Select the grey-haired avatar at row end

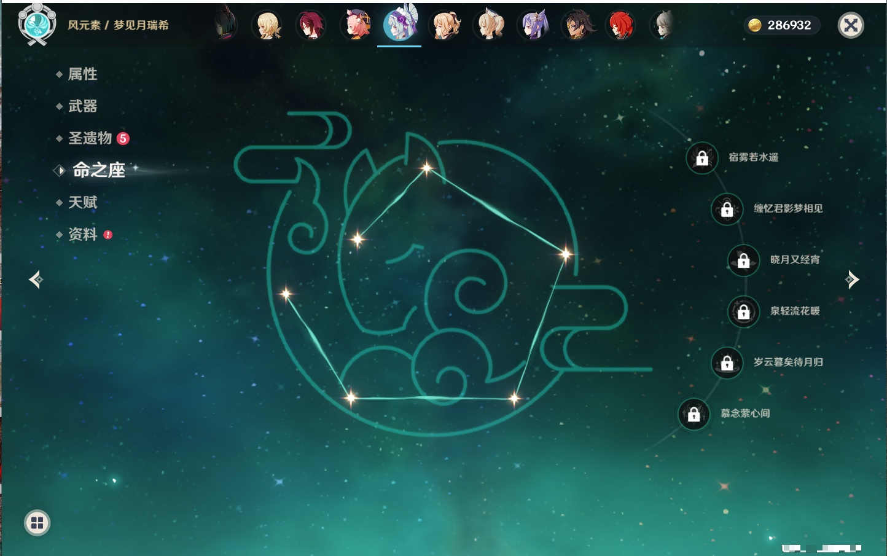click(x=663, y=25)
